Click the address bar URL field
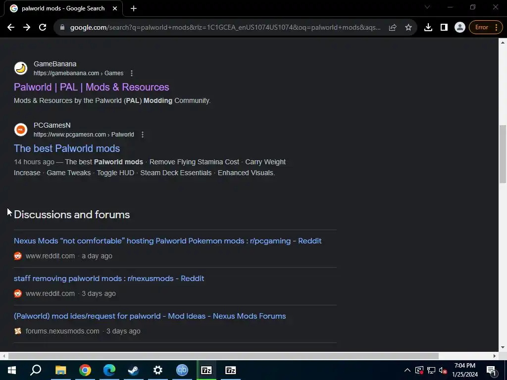Image resolution: width=507 pixels, height=380 pixels. (x=225, y=28)
